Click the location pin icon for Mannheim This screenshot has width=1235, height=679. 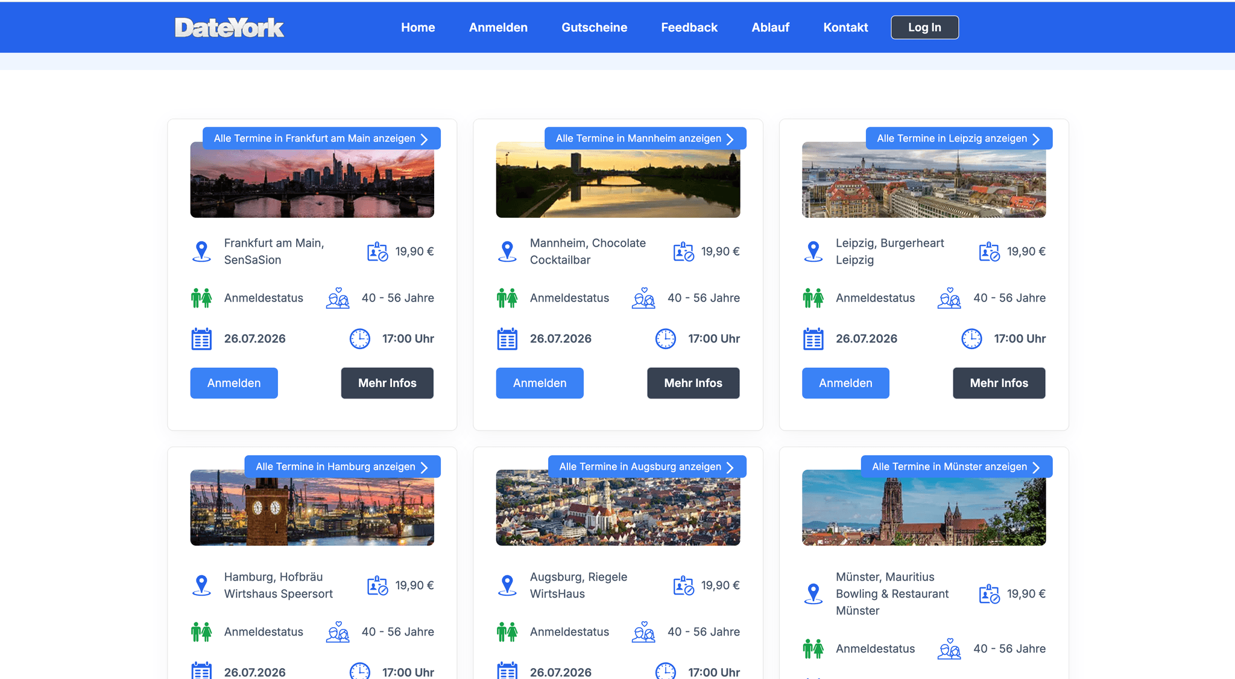(507, 251)
